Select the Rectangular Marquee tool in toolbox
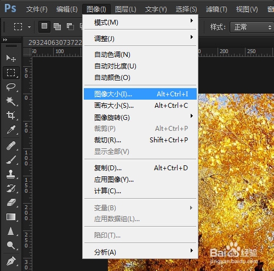 click(11, 73)
